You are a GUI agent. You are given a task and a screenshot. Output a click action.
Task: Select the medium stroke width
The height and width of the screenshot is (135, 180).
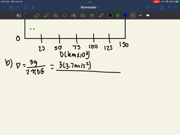coord(140,15)
